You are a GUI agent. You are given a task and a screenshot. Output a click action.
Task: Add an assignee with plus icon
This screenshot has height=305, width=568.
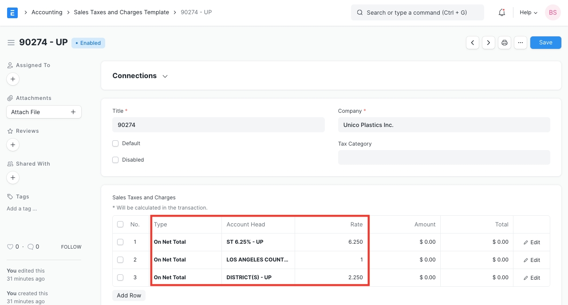click(x=13, y=79)
